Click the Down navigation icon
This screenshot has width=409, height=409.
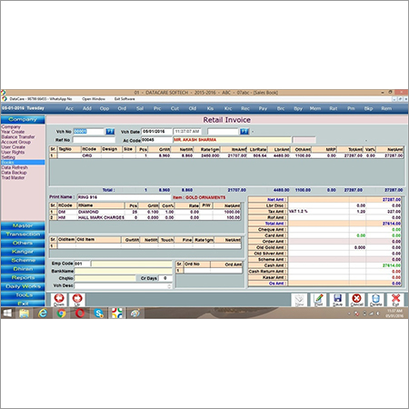click(59, 300)
